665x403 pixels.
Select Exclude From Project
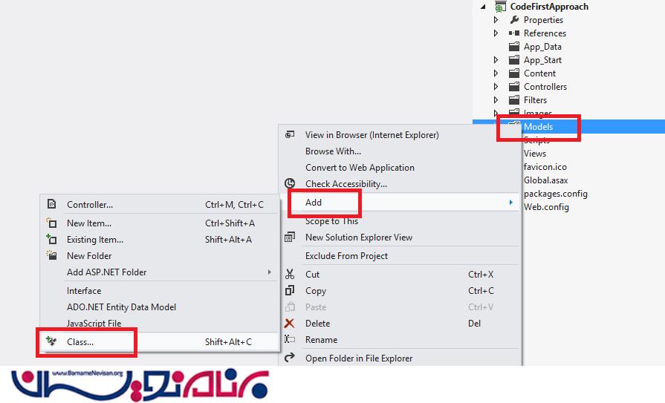coord(346,255)
